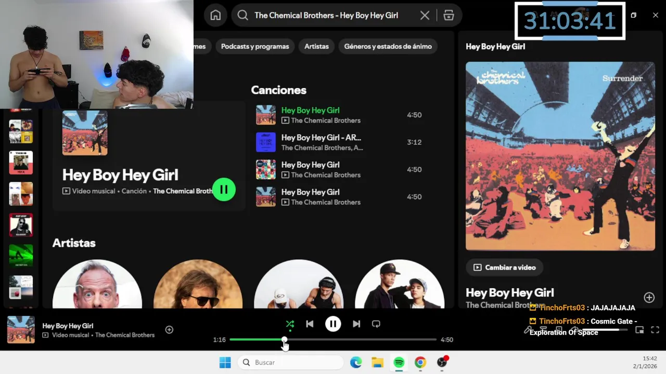Click Cambiar a video button

tap(504, 268)
